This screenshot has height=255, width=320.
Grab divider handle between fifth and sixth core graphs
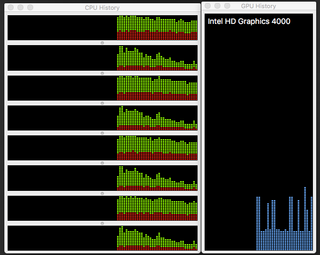tap(102, 163)
